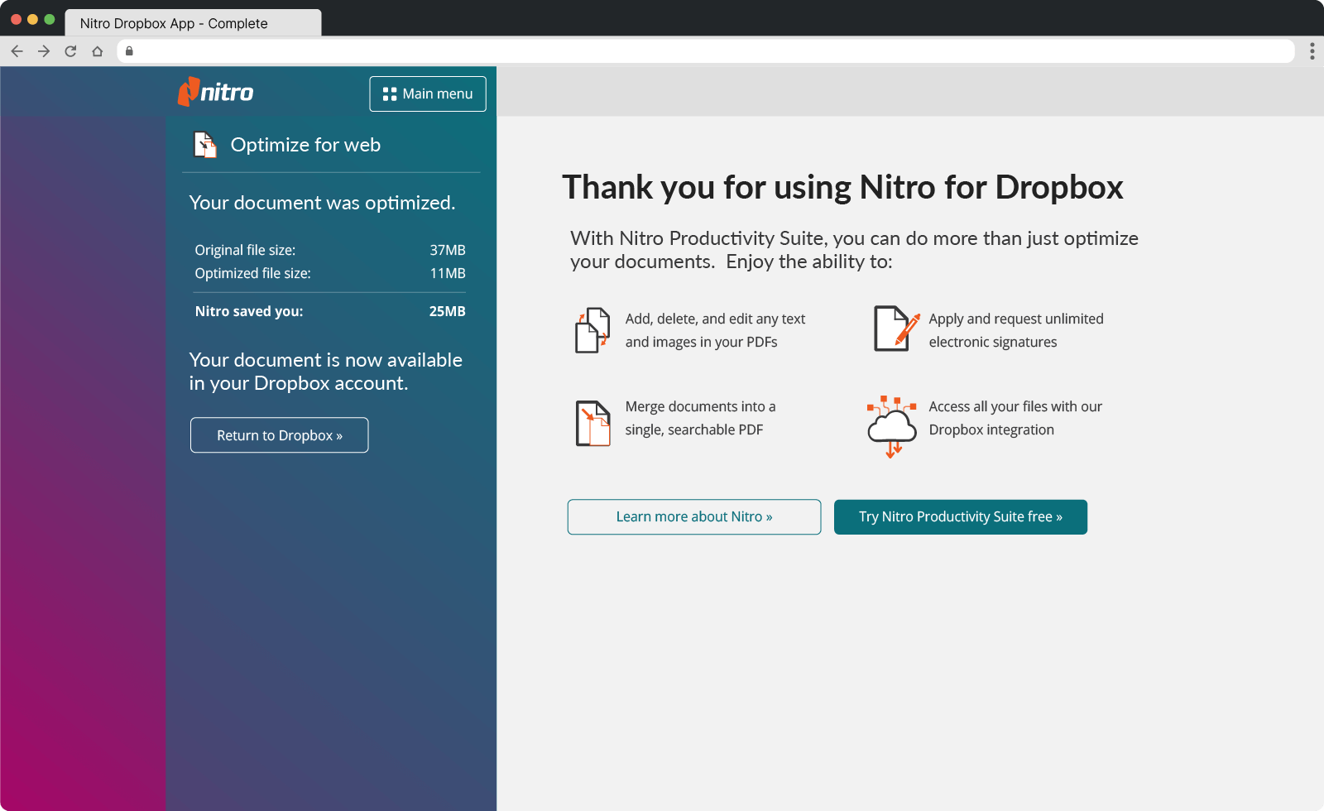Click 'Thank you for using Nitro for Dropbox' heading
Viewport: 1324px width, 811px height.
click(842, 187)
